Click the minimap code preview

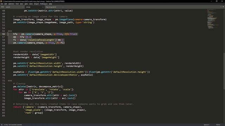click(x=213, y=19)
